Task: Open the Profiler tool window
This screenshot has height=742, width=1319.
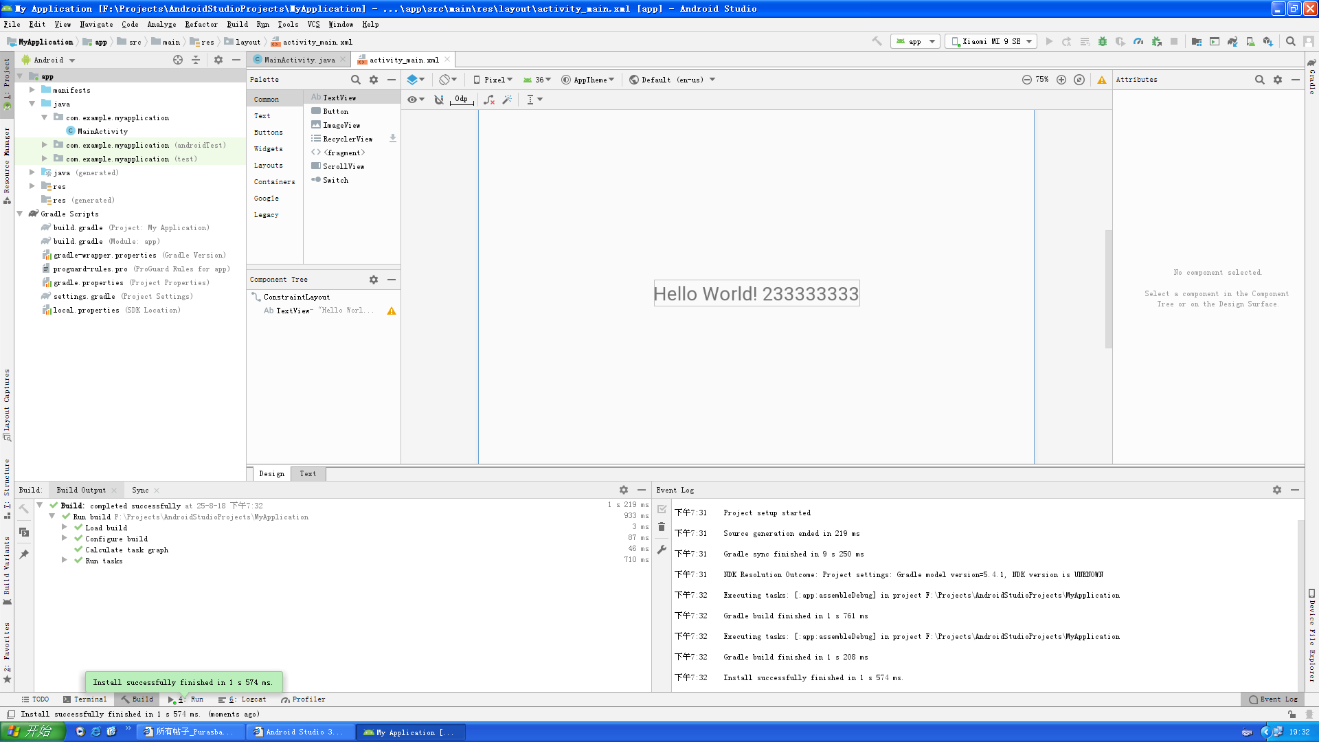Action: pyautogui.click(x=303, y=699)
